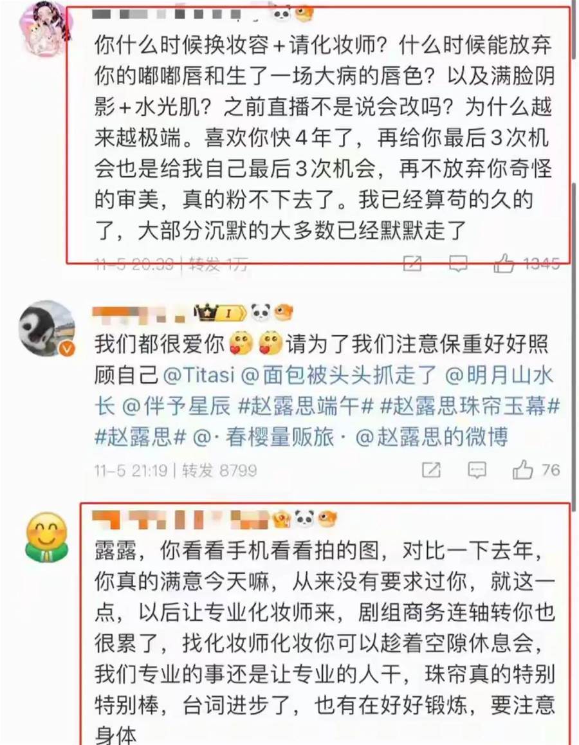Image resolution: width=579 pixels, height=745 pixels.
Task: Open the penguin avatar profile
Action: pyautogui.click(x=47, y=328)
